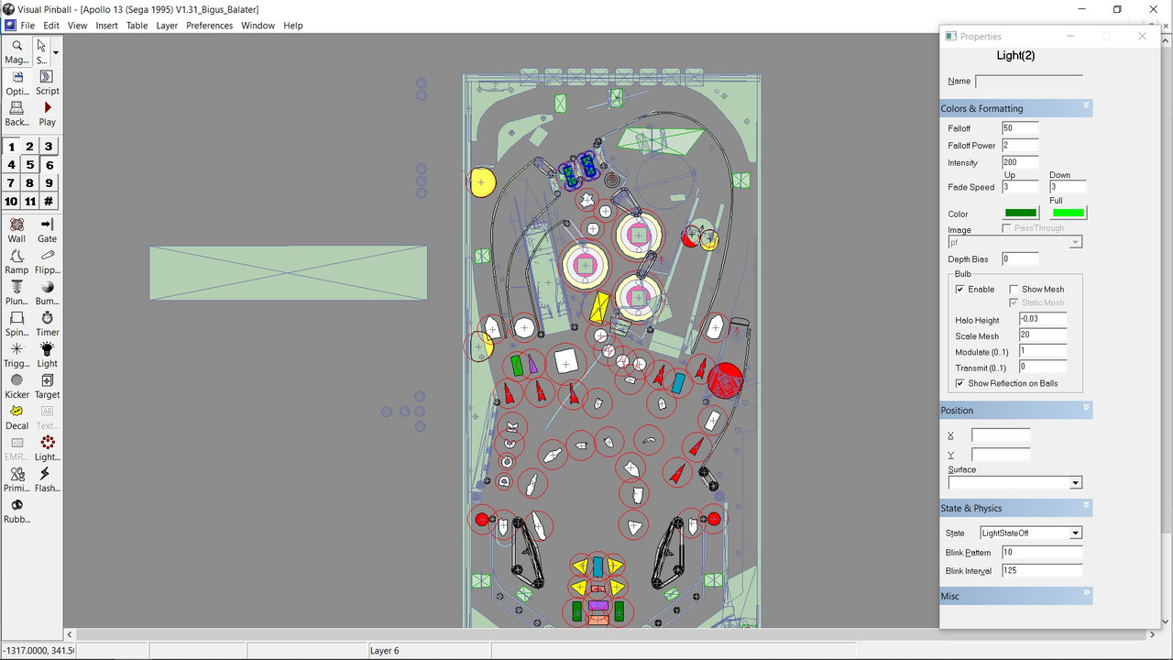
Task: Open the View menu
Action: (78, 26)
